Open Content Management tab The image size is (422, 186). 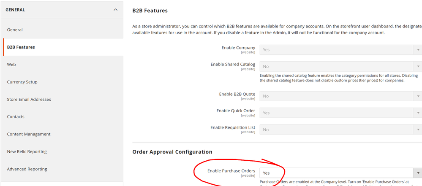tap(29, 134)
